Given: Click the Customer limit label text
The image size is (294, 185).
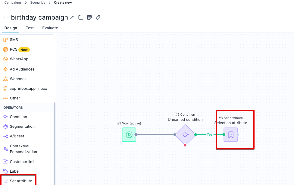Looking at the screenshot, I should coord(23,162).
